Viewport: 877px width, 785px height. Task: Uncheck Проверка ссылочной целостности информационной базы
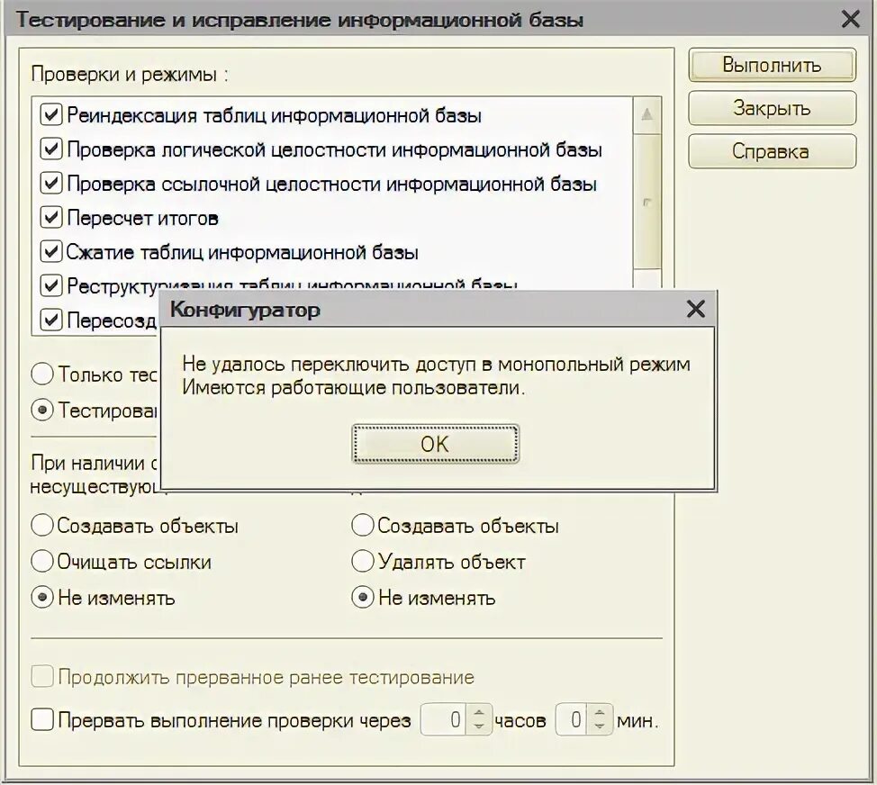pos(51,184)
